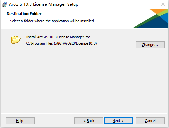
Task: Click the ArcGIS 10.3 License Manager Setup title text
Action: [44, 4]
